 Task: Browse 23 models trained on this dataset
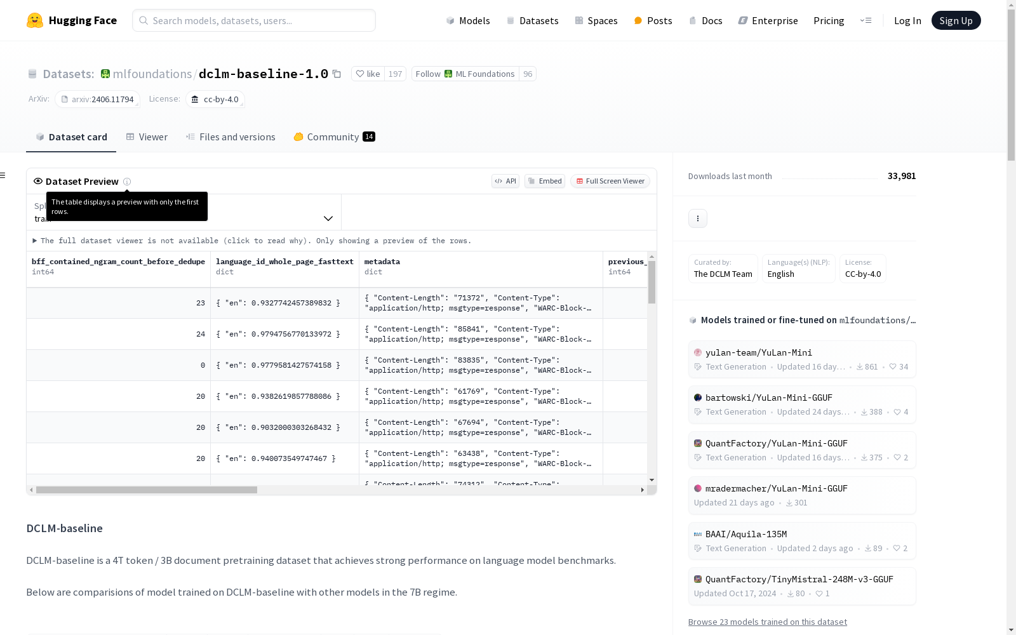(x=767, y=622)
